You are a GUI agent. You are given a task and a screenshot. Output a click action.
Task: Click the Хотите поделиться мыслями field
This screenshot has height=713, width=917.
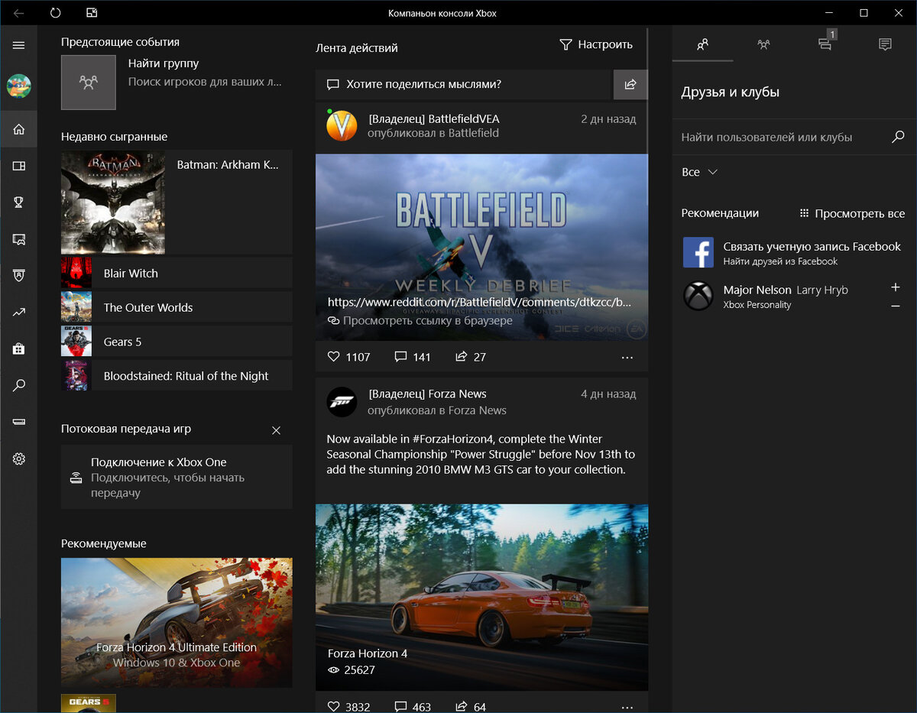tap(465, 84)
